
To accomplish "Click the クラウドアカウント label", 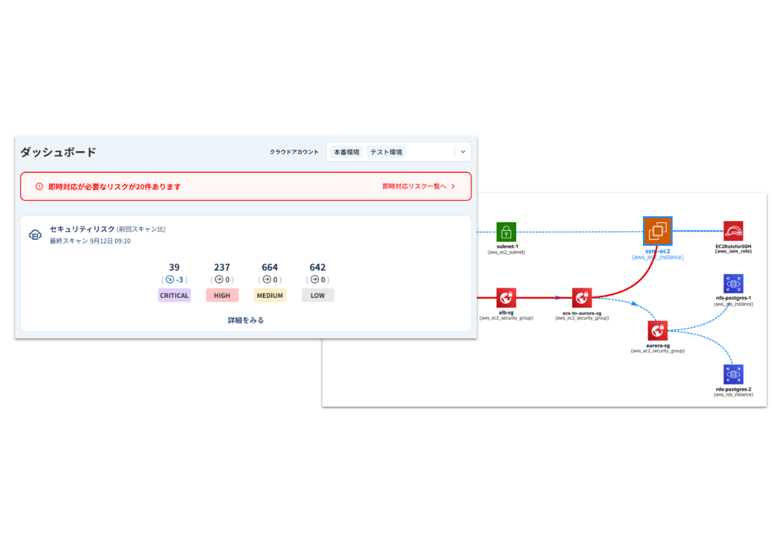I will [x=294, y=152].
